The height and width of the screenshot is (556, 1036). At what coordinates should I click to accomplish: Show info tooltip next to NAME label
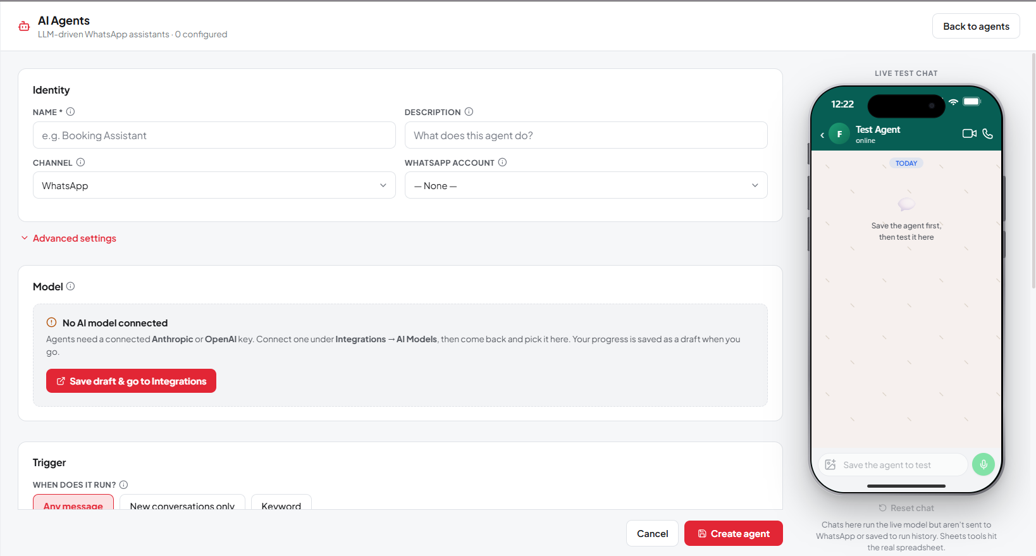coord(71,112)
